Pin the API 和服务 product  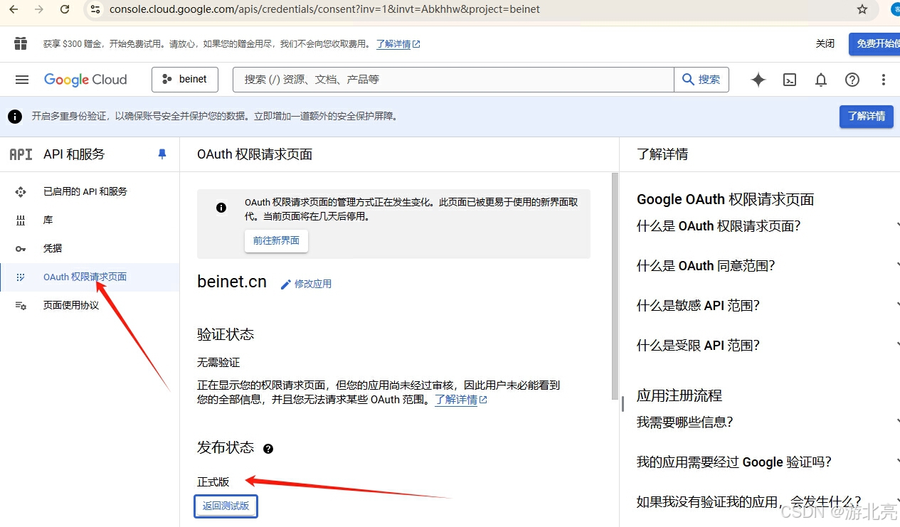click(162, 154)
